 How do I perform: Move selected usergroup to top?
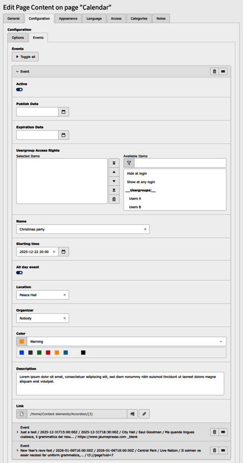[114, 163]
